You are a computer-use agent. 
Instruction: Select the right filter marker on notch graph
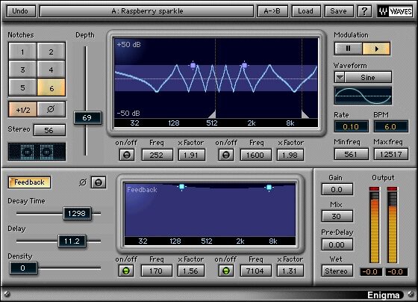click(245, 65)
